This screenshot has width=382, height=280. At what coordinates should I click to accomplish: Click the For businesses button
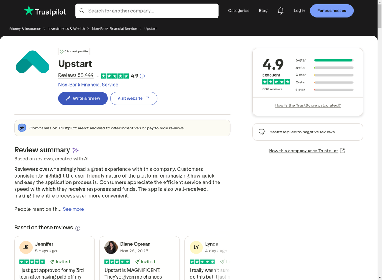coord(332,11)
